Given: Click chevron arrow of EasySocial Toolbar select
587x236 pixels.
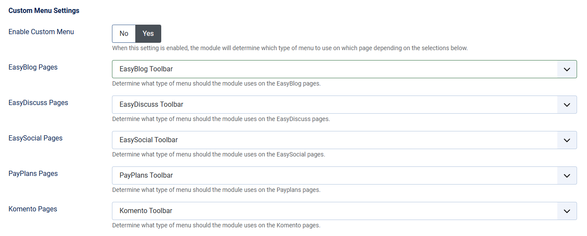Looking at the screenshot, I should click(x=567, y=140).
